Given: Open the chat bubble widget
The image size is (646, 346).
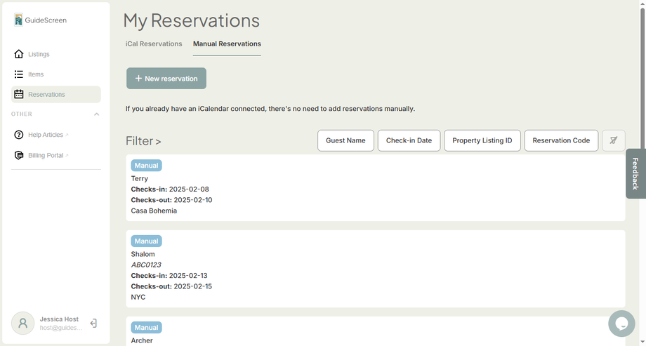Looking at the screenshot, I should click(x=621, y=324).
